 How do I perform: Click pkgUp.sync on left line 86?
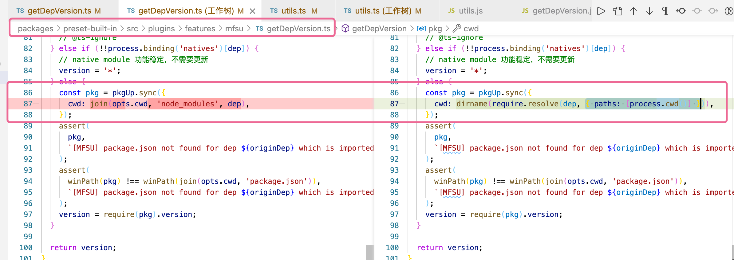click(134, 93)
